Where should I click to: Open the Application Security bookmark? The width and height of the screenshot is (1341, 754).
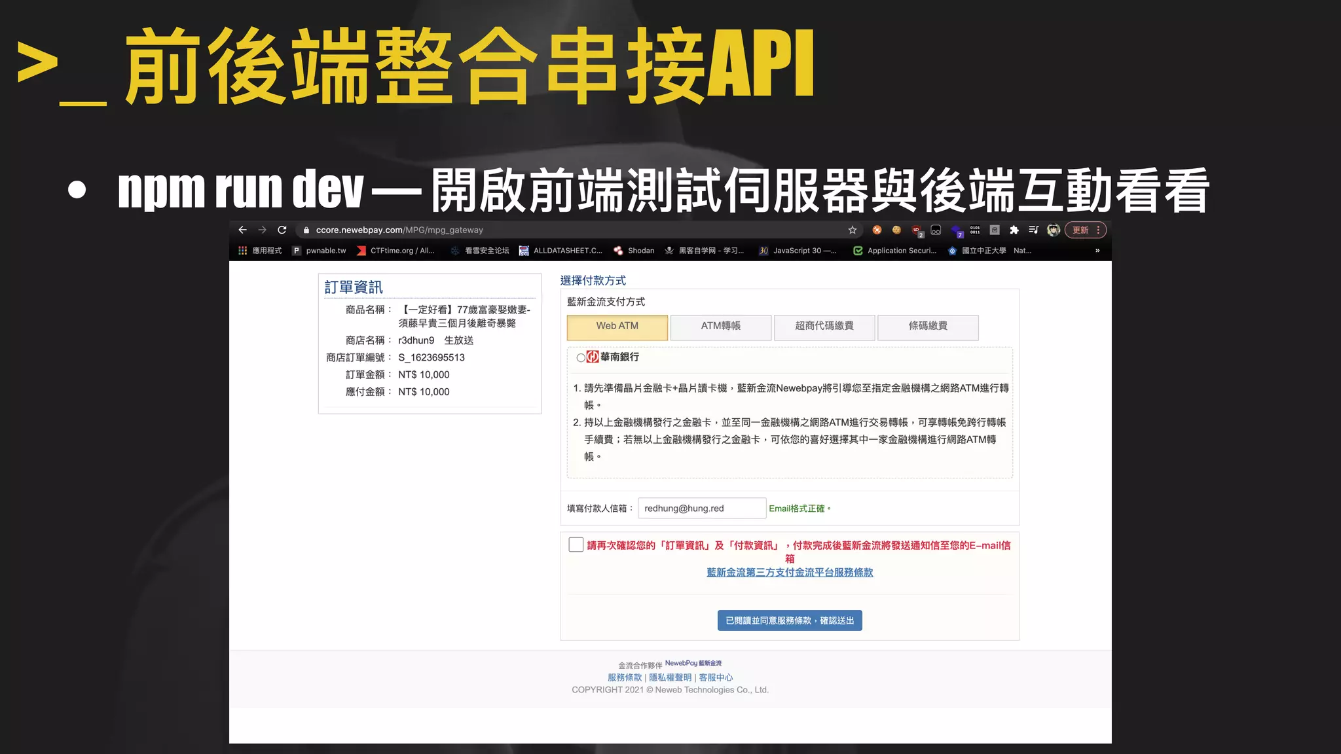coord(895,251)
